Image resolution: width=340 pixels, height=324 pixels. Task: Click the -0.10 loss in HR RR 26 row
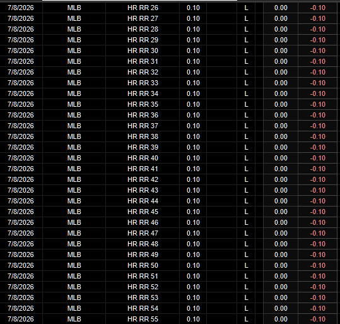(x=318, y=8)
